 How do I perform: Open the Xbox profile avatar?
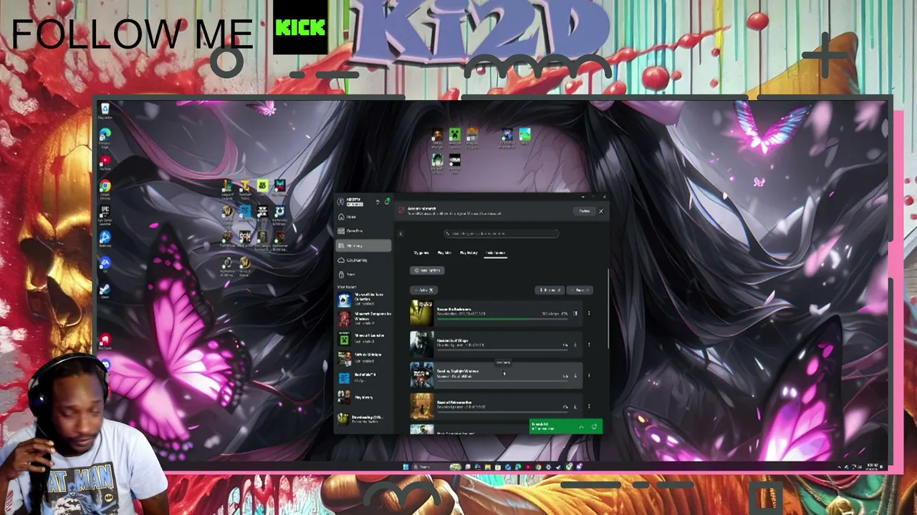[x=341, y=202]
